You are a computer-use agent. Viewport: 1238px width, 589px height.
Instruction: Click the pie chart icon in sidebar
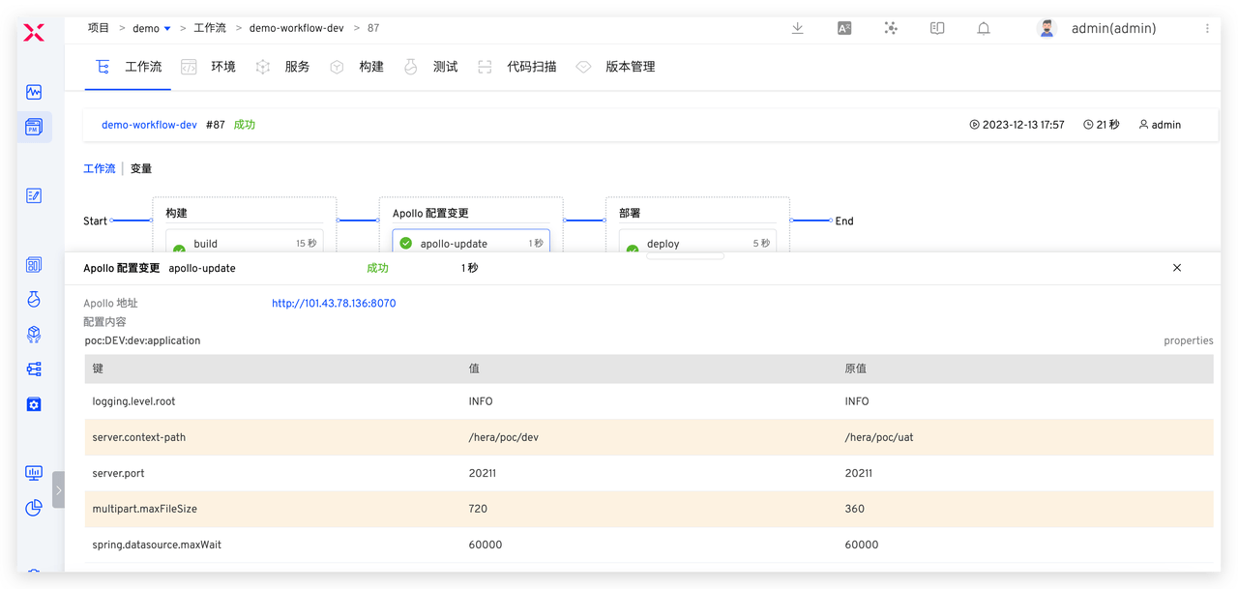[x=34, y=508]
